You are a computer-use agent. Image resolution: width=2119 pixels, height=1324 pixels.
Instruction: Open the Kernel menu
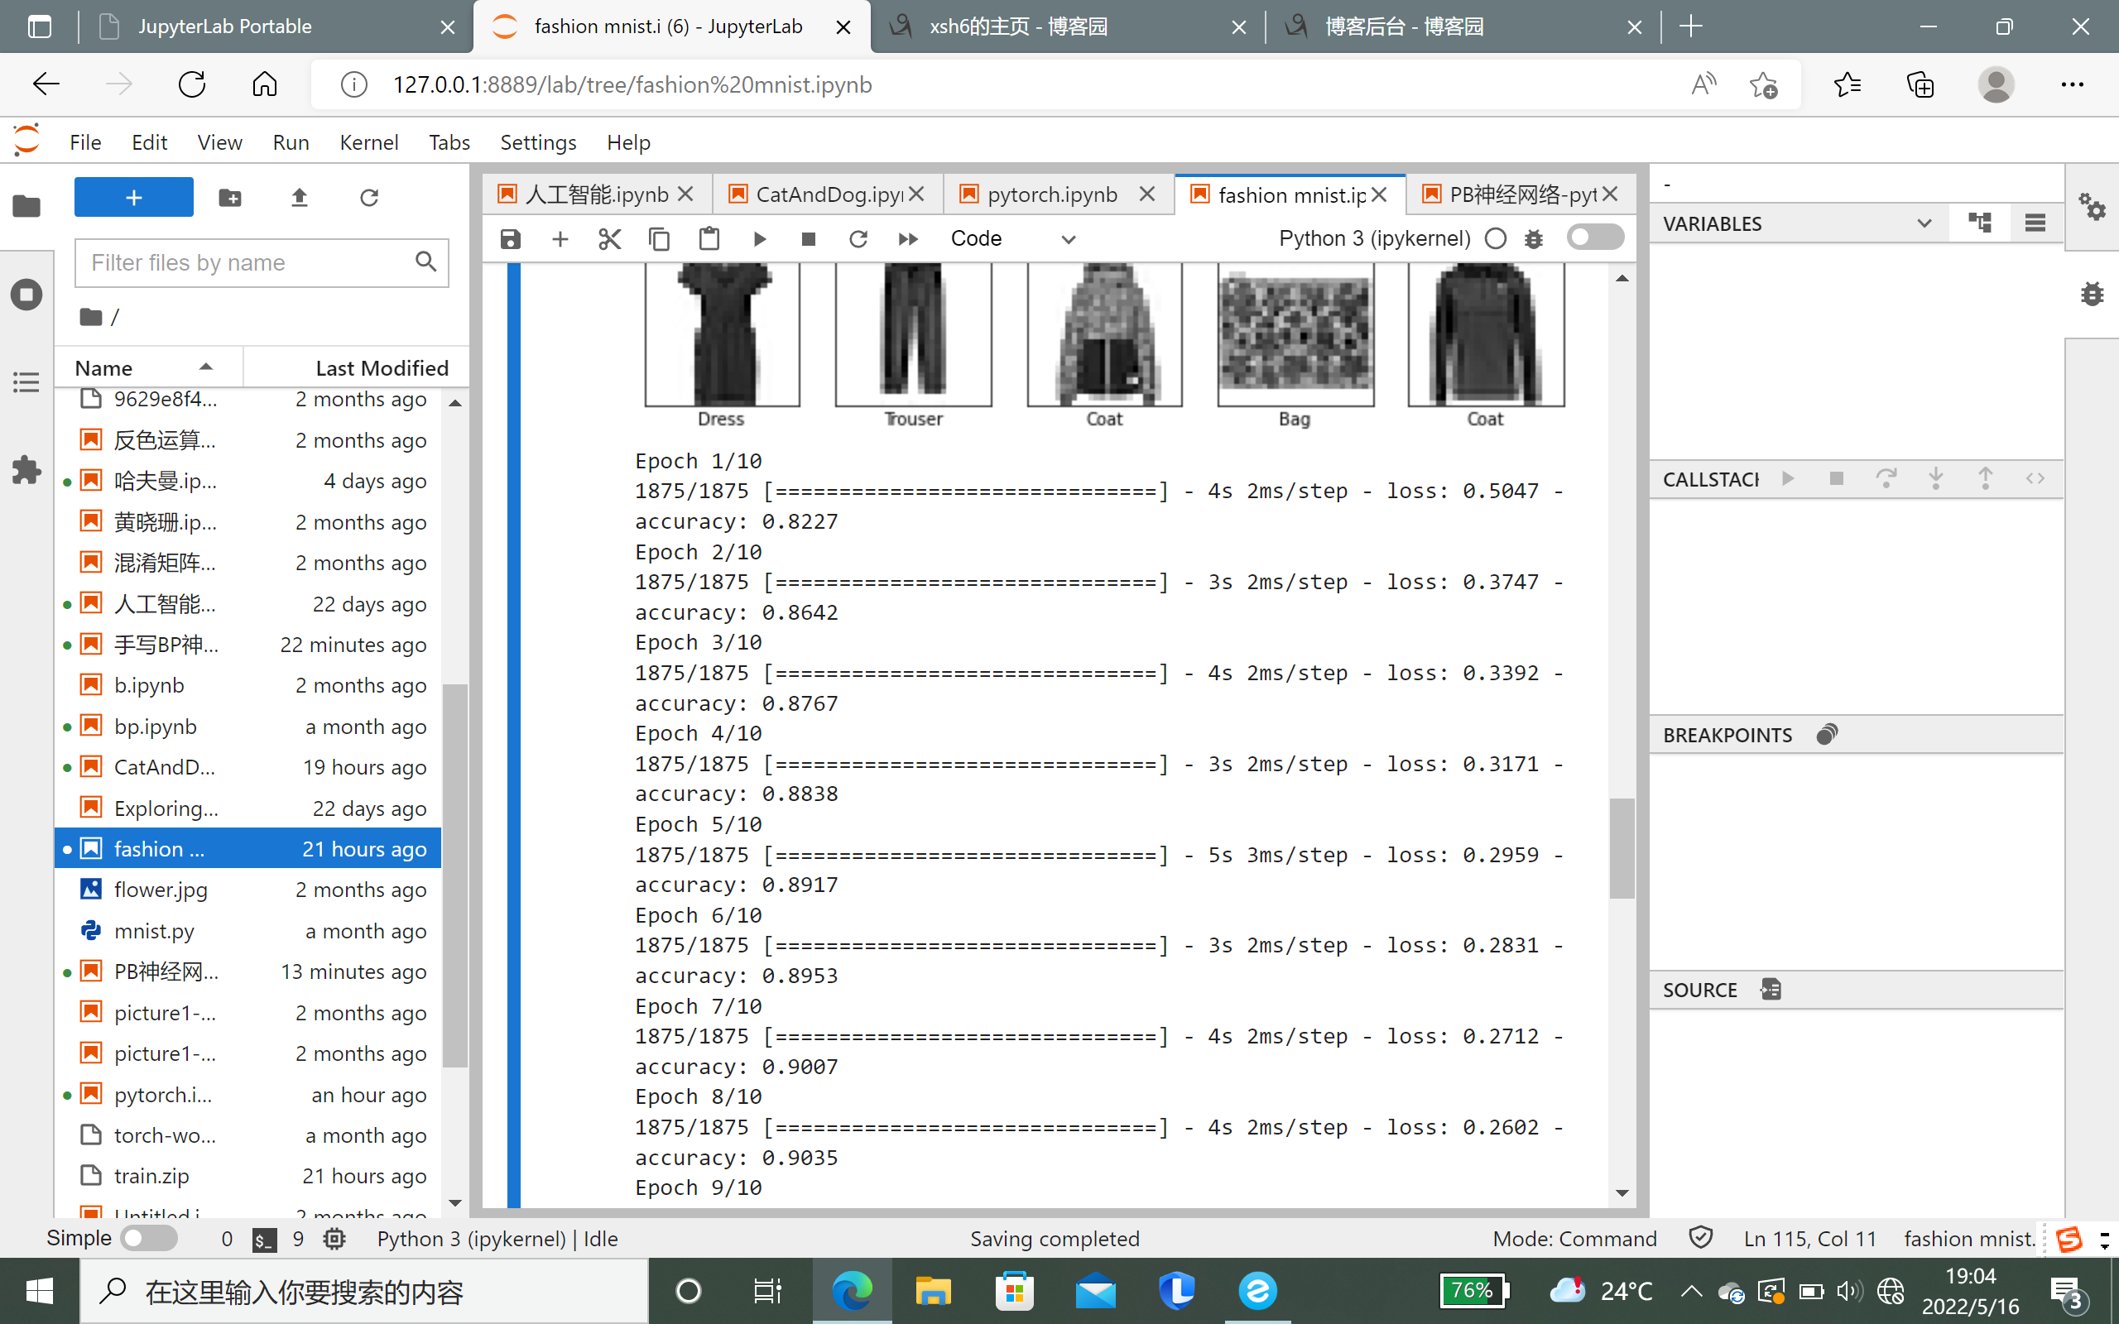(368, 142)
